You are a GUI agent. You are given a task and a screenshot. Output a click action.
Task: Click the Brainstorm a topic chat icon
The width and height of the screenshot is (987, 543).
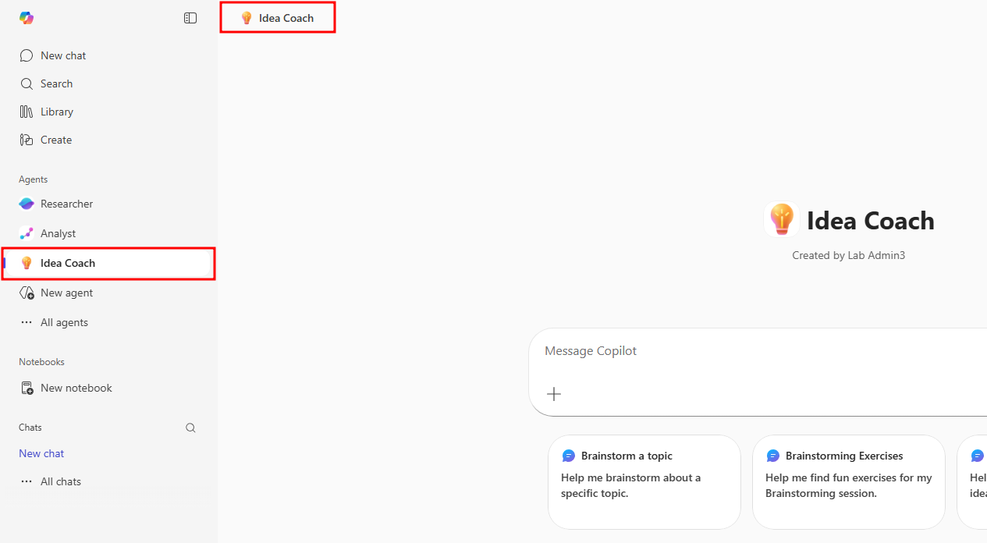click(x=569, y=456)
